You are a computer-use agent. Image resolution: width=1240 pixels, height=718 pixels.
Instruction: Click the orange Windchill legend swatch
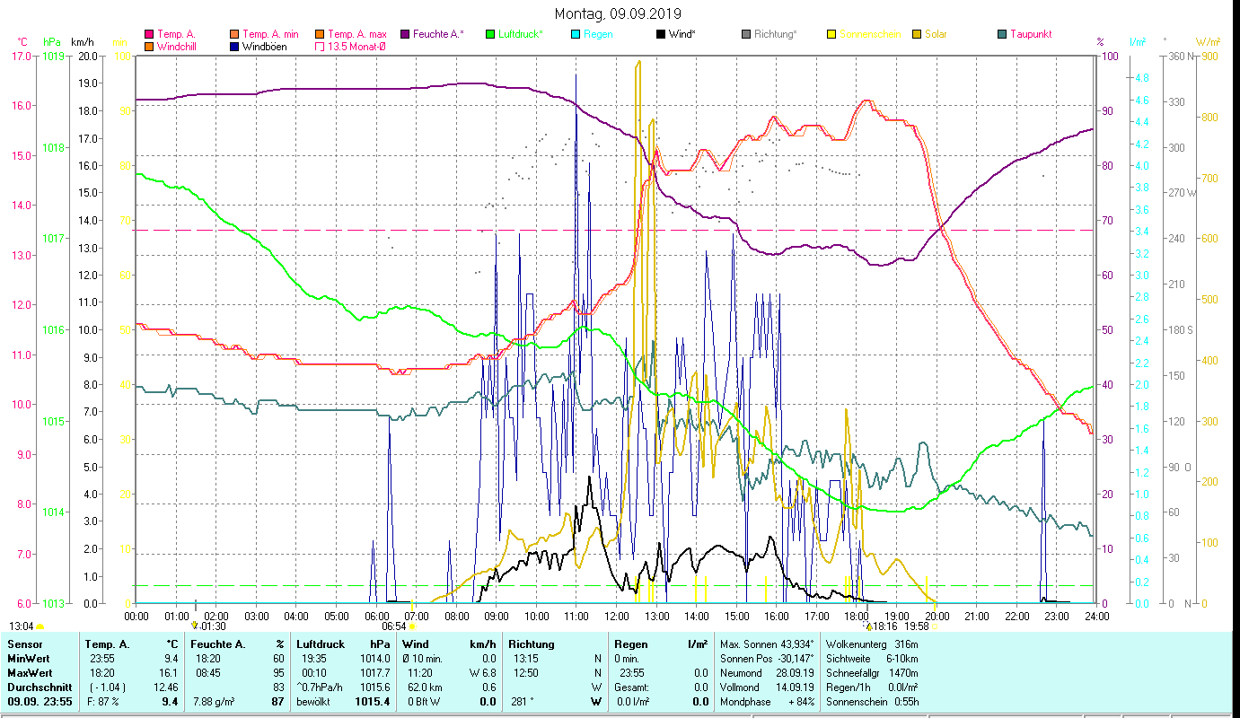[149, 47]
